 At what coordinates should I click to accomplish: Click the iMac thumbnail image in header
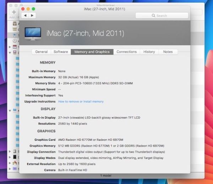pos(33,34)
